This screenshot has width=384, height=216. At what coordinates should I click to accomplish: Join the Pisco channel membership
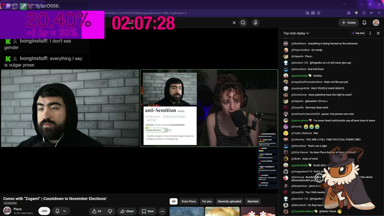pos(44,211)
